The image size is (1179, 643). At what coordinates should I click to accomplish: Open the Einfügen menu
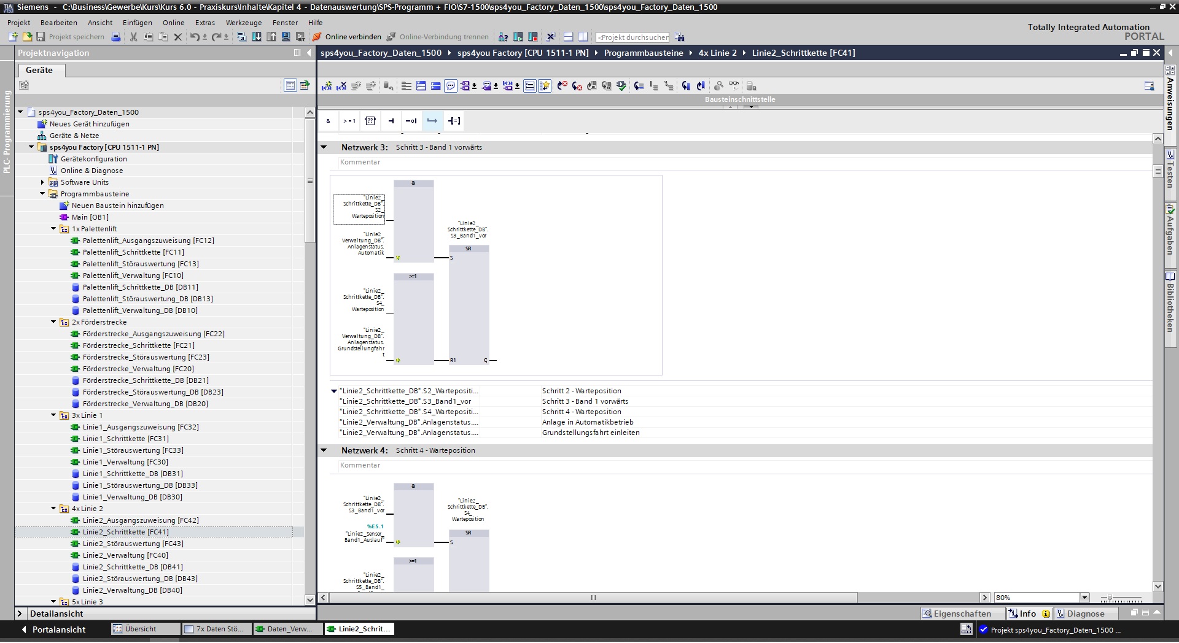[x=138, y=23]
